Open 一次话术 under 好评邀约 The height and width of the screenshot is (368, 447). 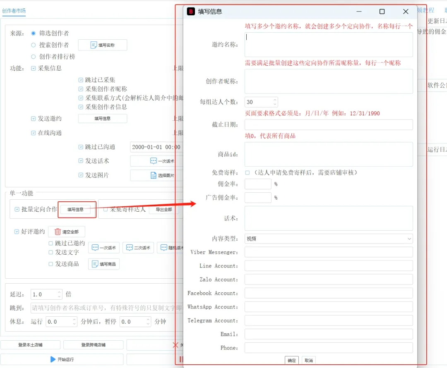104,248
